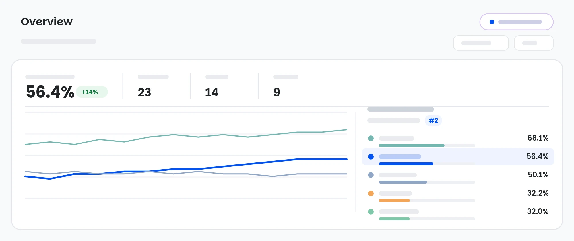Click the "32.0%" value in the legend

tap(538, 211)
